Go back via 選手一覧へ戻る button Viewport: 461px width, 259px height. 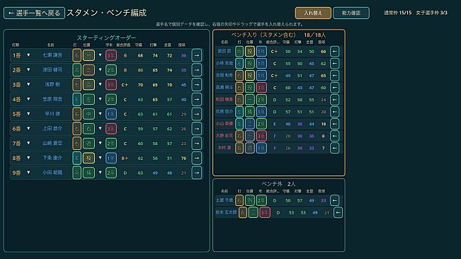tap(34, 13)
